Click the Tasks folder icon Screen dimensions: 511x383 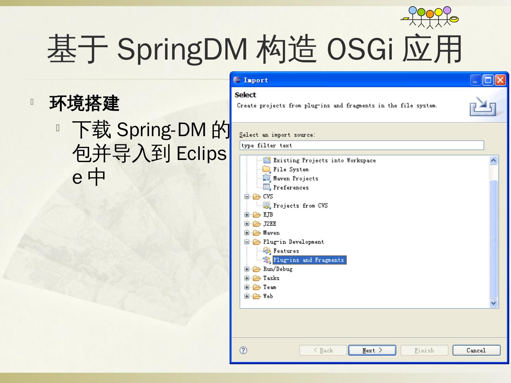pyautogui.click(x=257, y=278)
